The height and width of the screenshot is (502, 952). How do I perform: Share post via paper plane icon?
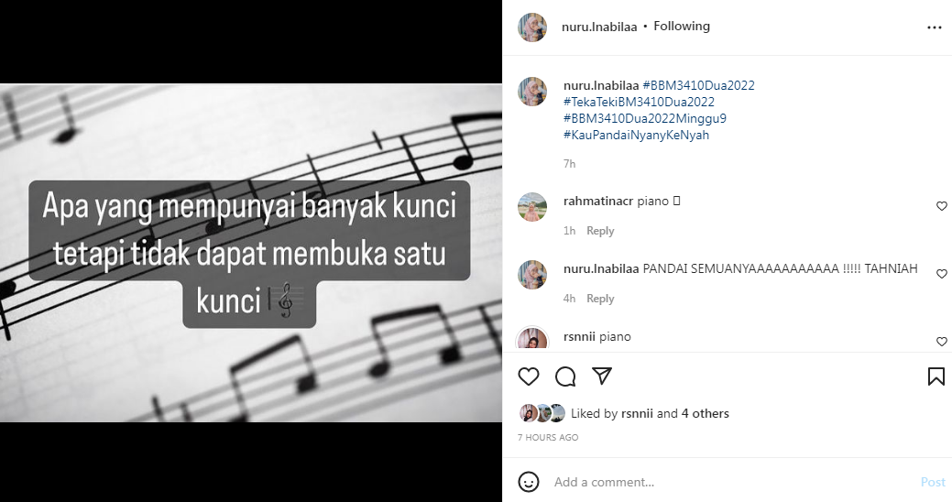pos(602,376)
